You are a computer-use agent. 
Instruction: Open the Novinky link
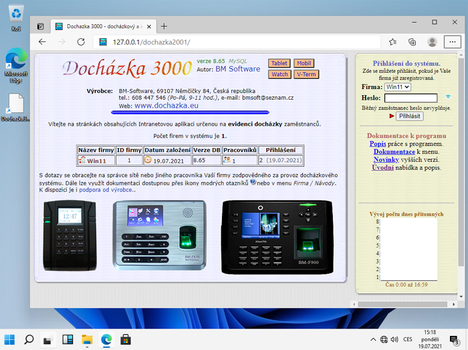[x=386, y=159]
